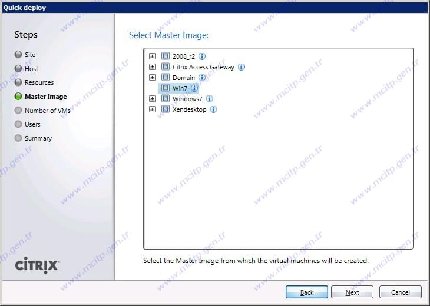Click the Next button
The width and height of the screenshot is (430, 306).
[352, 292]
